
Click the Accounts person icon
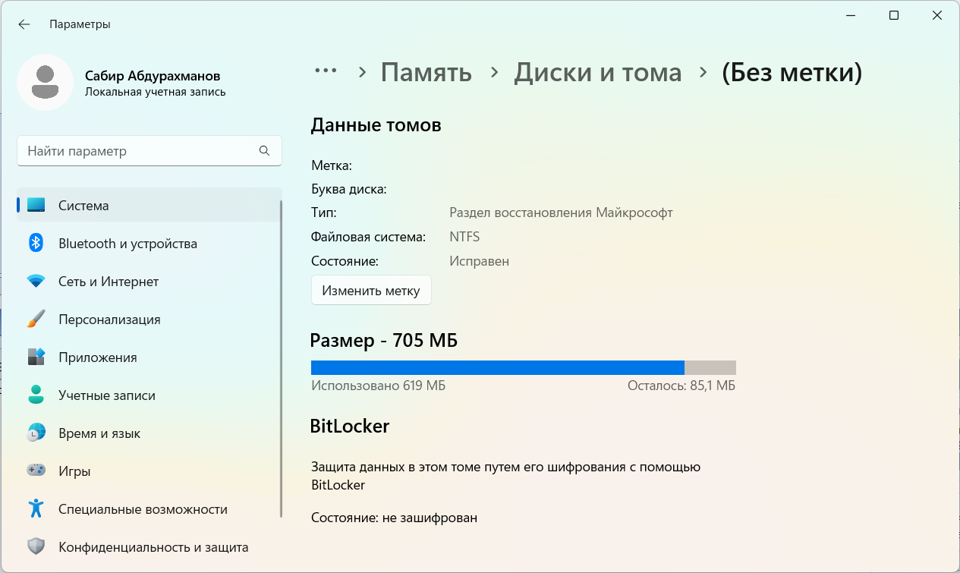(x=36, y=395)
